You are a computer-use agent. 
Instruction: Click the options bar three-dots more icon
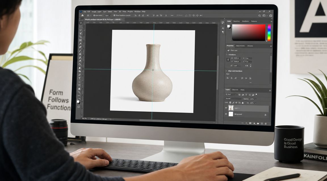(x=172, y=15)
